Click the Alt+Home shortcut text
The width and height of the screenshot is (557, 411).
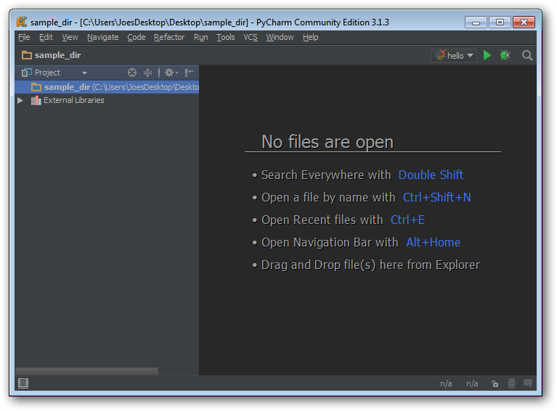click(x=433, y=242)
